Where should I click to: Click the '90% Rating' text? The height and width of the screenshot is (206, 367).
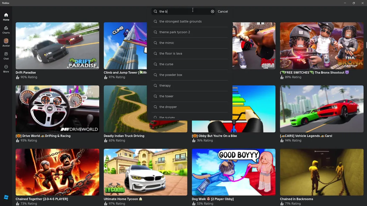[x=29, y=77]
